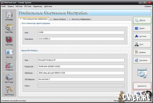
Task: Open the Scan Files tool
Action: 9,28
